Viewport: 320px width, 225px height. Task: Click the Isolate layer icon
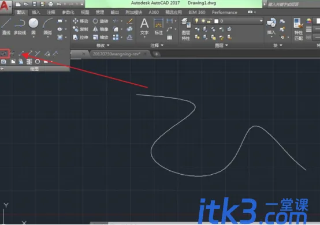[205, 29]
